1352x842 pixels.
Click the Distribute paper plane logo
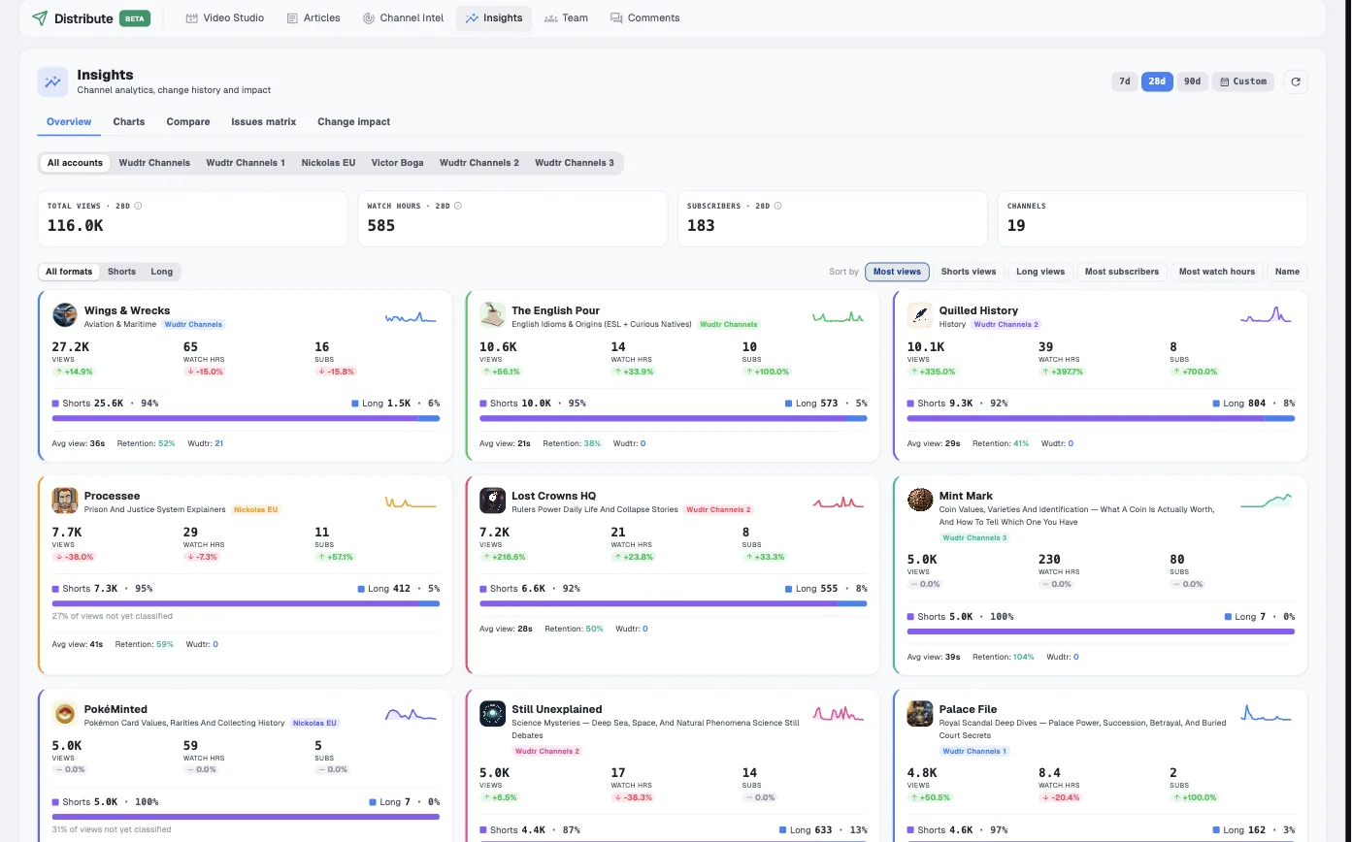(x=40, y=18)
